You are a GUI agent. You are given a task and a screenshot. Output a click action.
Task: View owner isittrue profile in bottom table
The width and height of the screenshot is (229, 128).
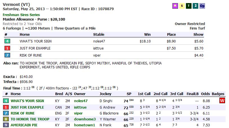pos(80,107)
